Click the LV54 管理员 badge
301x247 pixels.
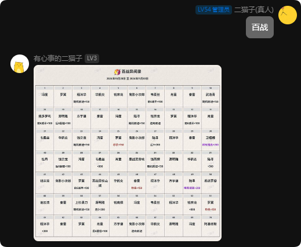[x=213, y=10]
